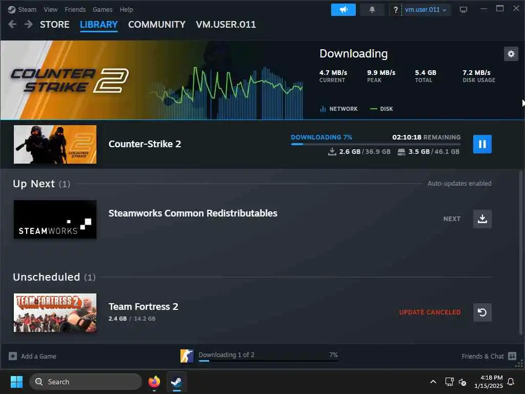The height and width of the screenshot is (394, 525).
Task: Click the bottom bar download progress bar
Action: point(268,361)
